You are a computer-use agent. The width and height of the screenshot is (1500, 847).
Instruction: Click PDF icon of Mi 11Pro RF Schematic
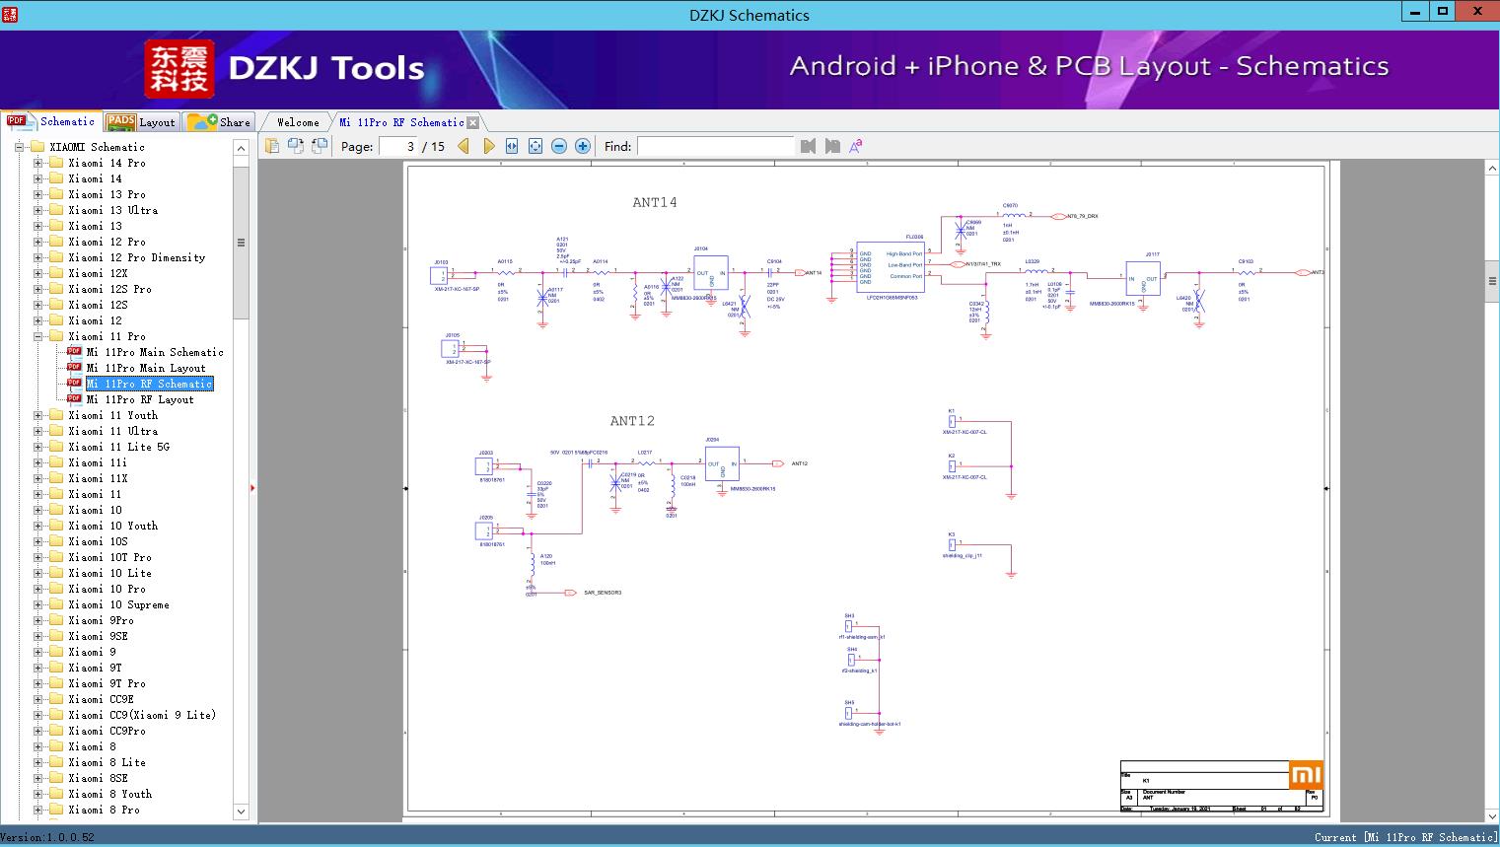74,384
